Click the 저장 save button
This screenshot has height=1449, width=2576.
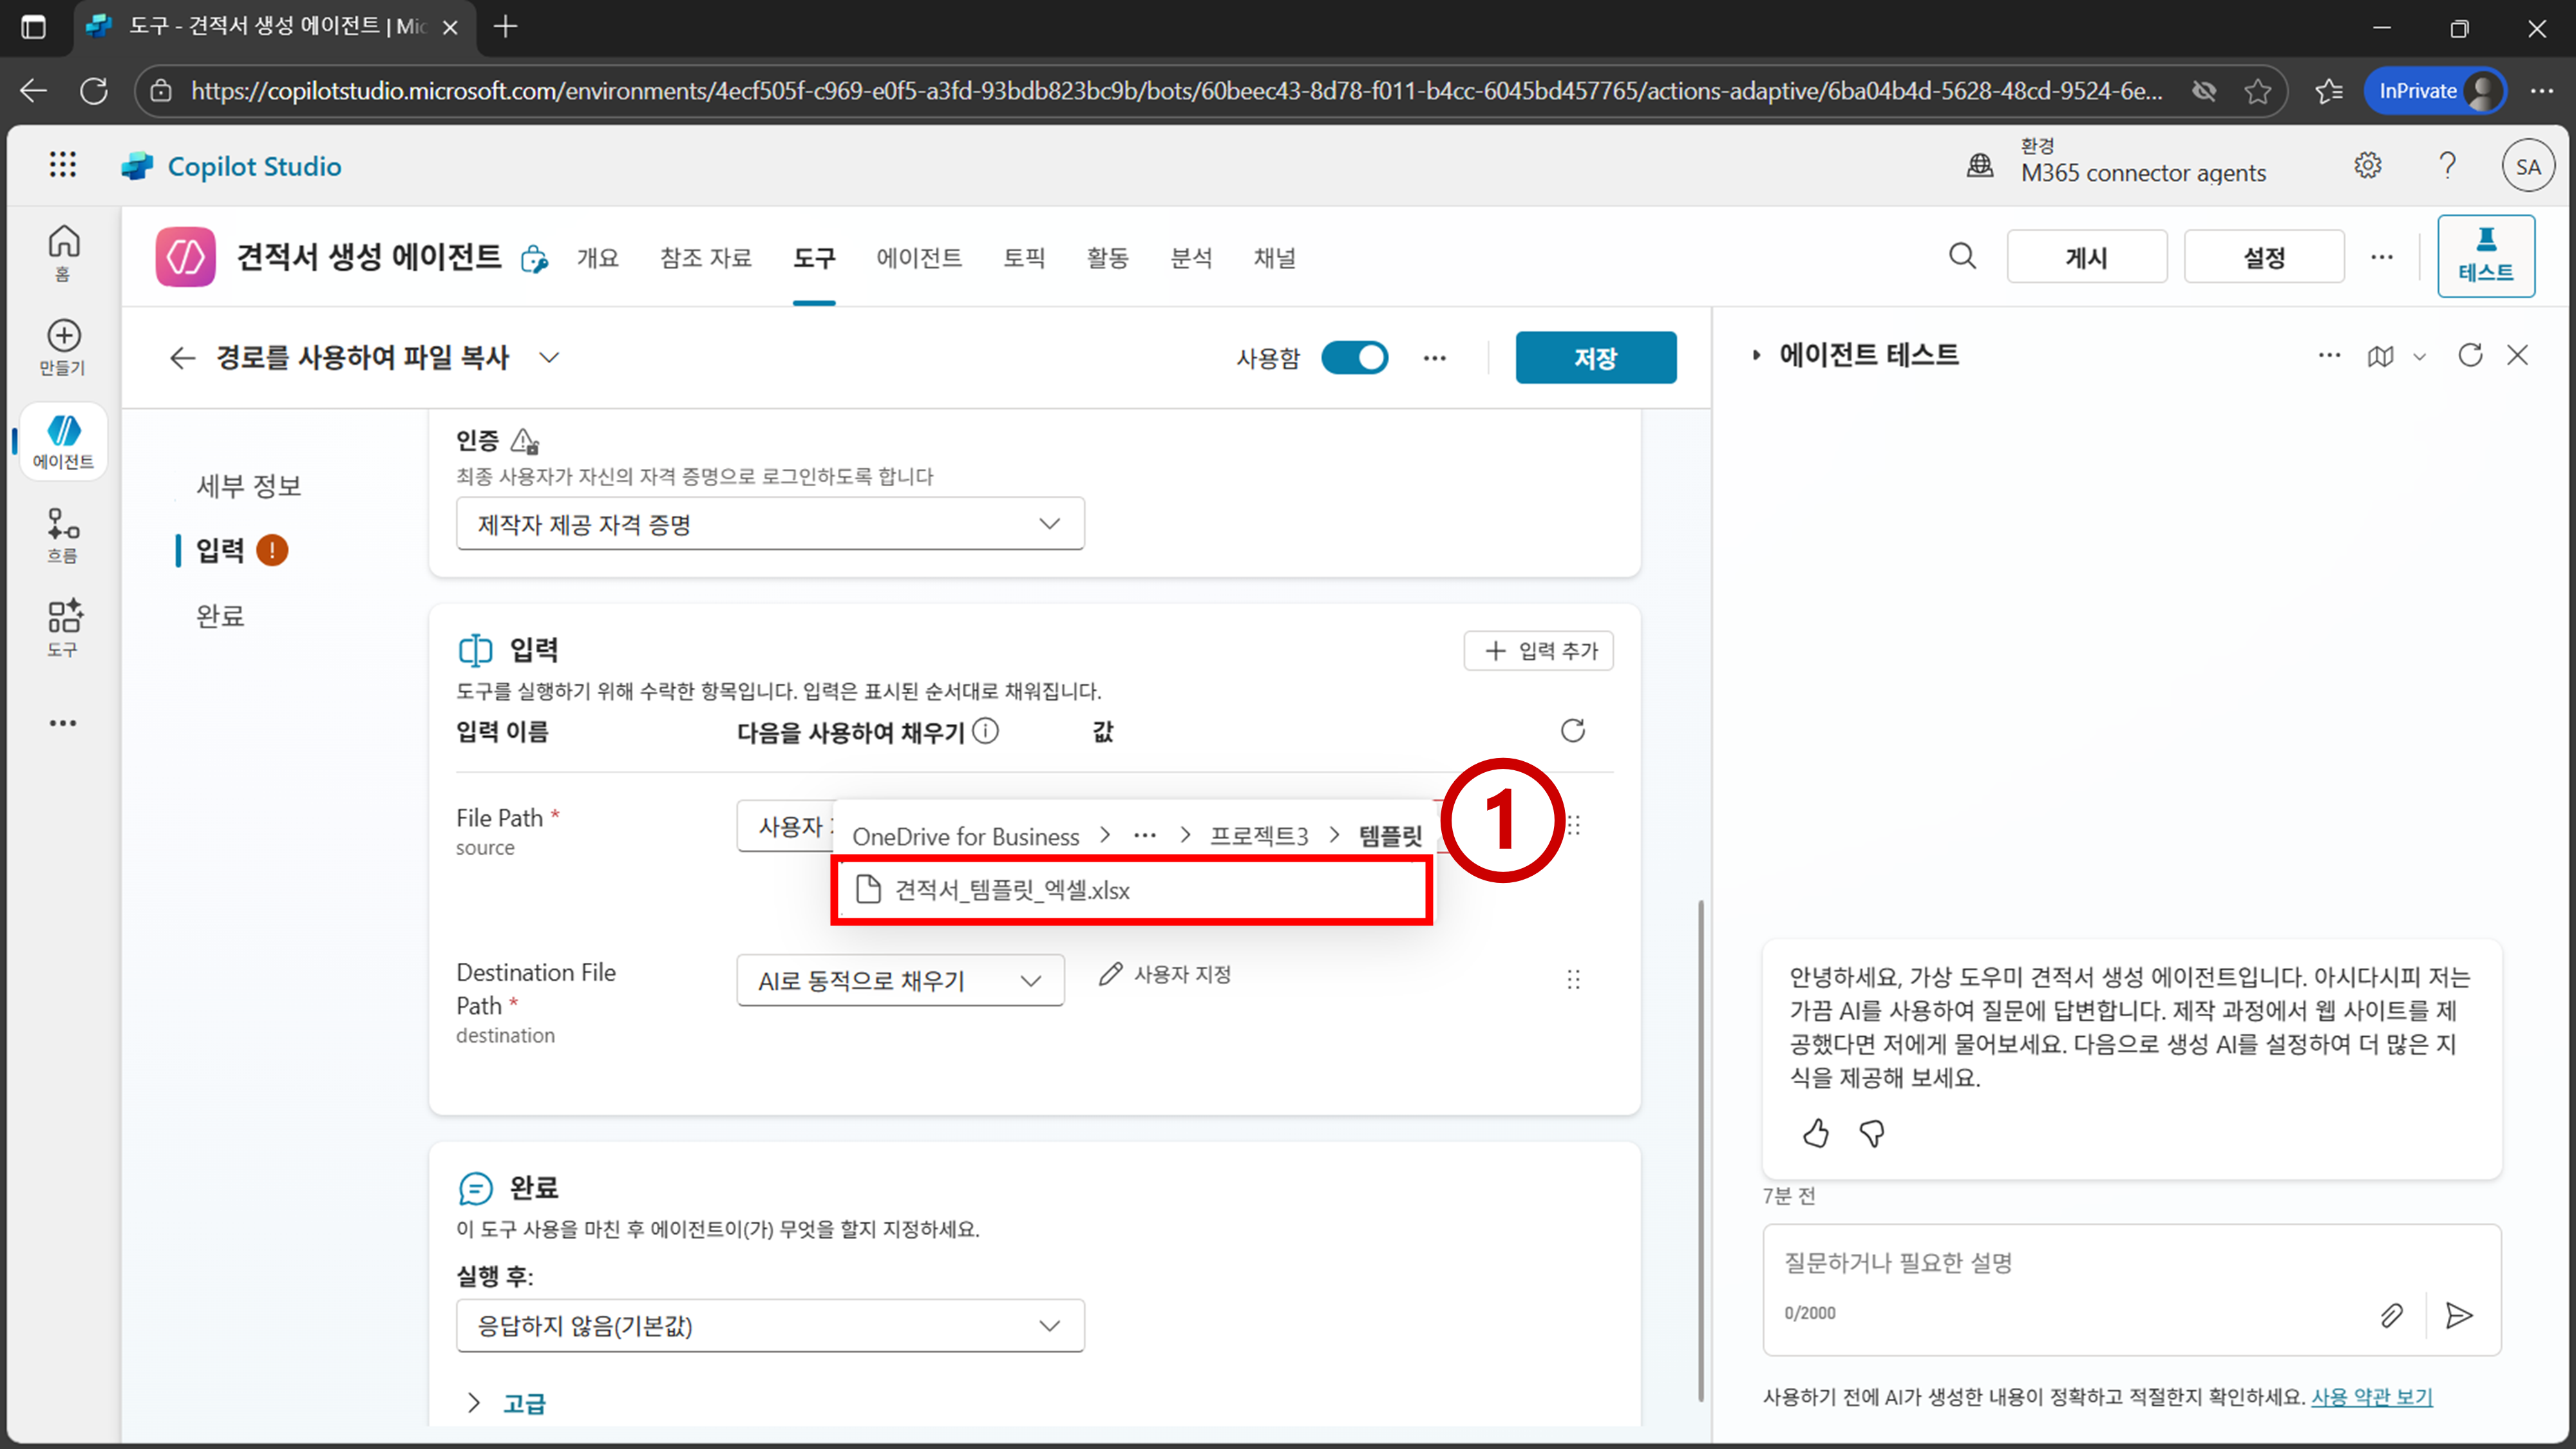pyautogui.click(x=1595, y=358)
